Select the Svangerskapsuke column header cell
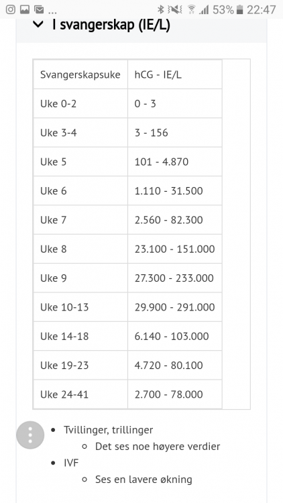This screenshot has width=283, height=503. tap(80, 74)
